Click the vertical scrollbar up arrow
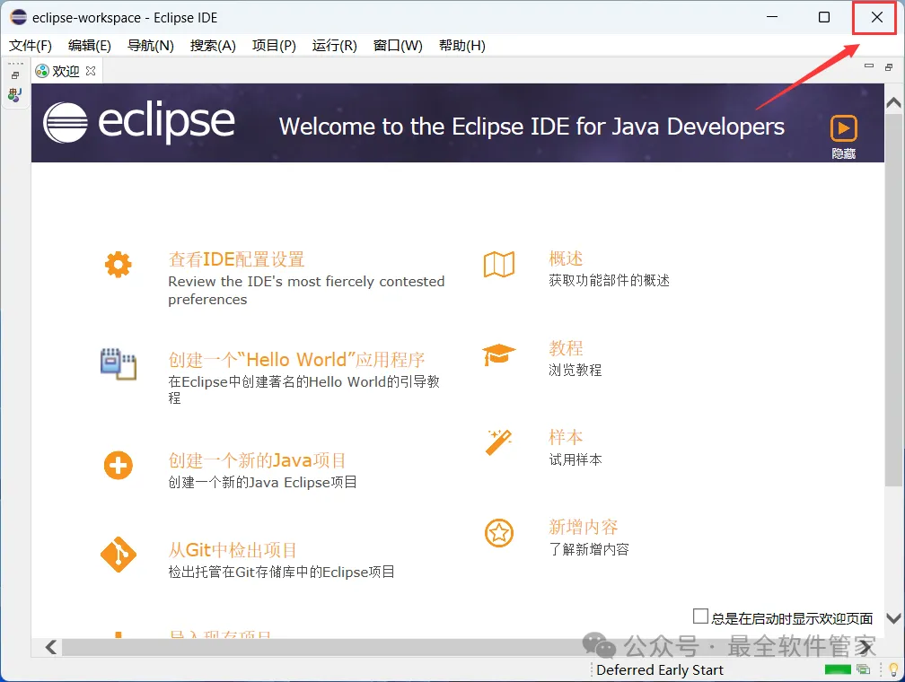Image resolution: width=905 pixels, height=682 pixels. tap(893, 102)
